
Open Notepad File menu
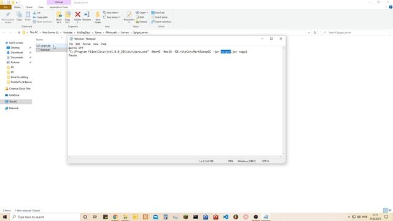click(x=71, y=44)
